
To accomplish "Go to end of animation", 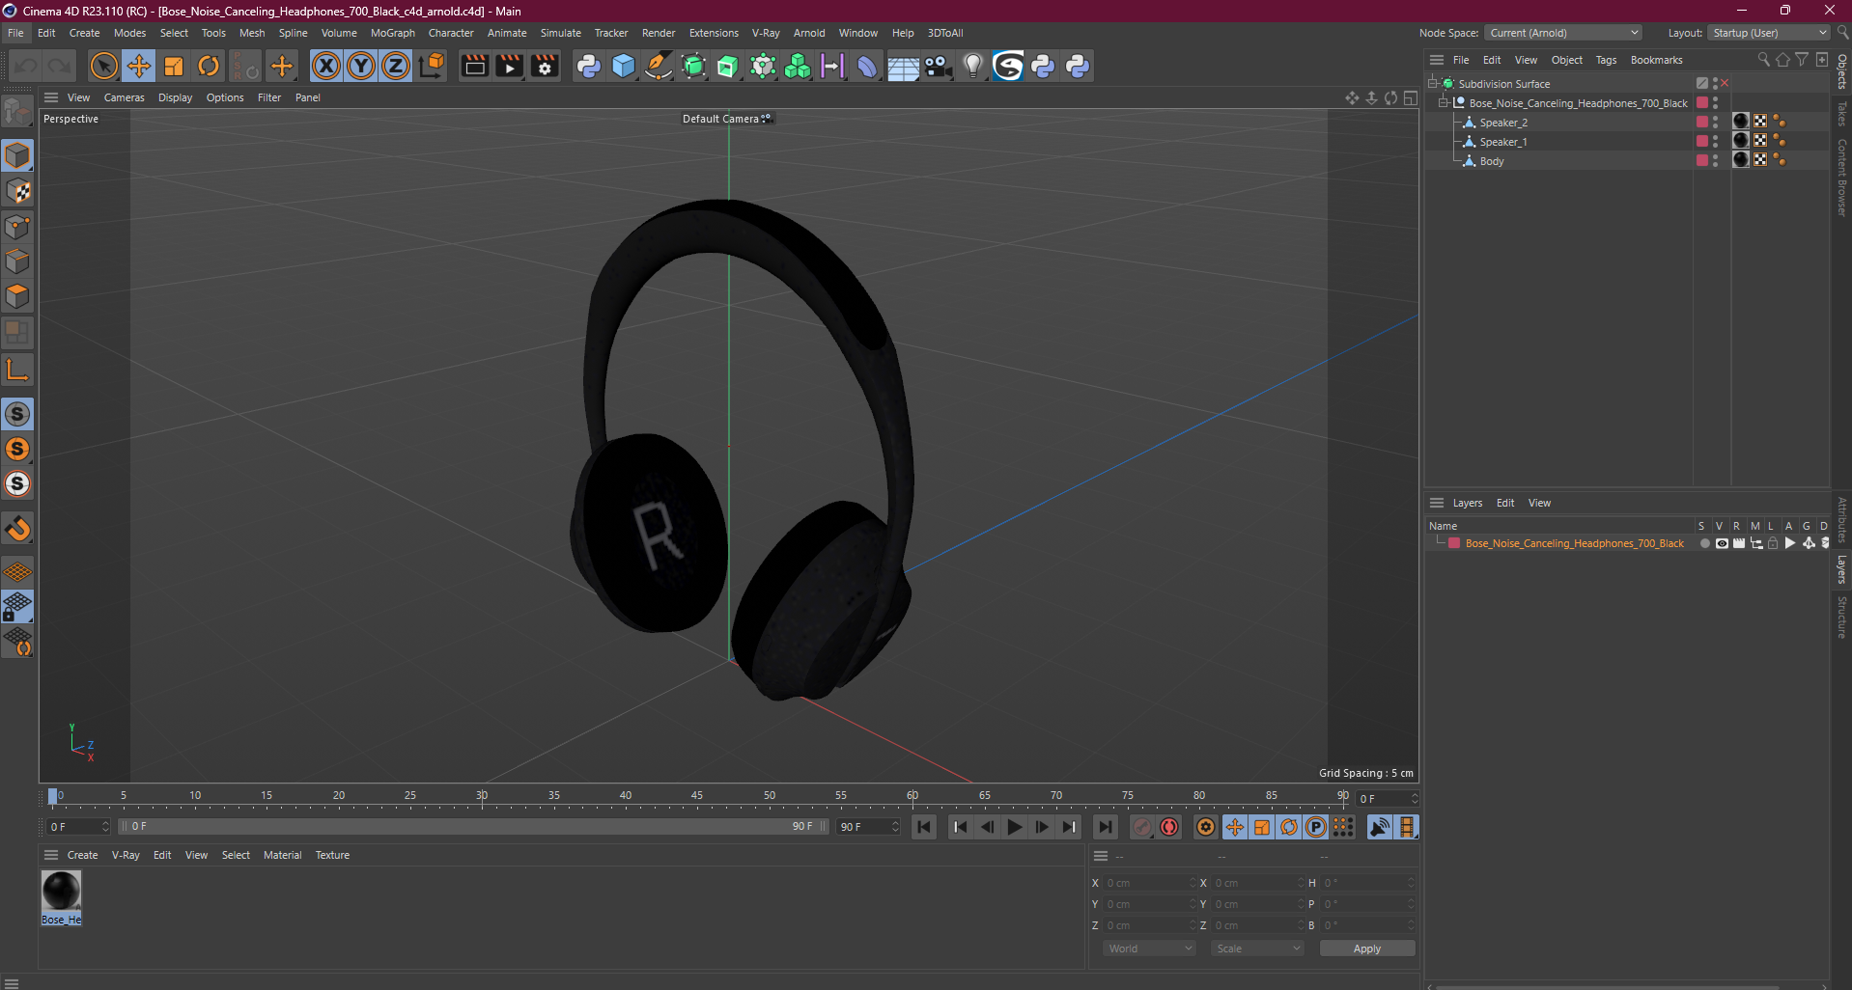I will coord(1105,827).
